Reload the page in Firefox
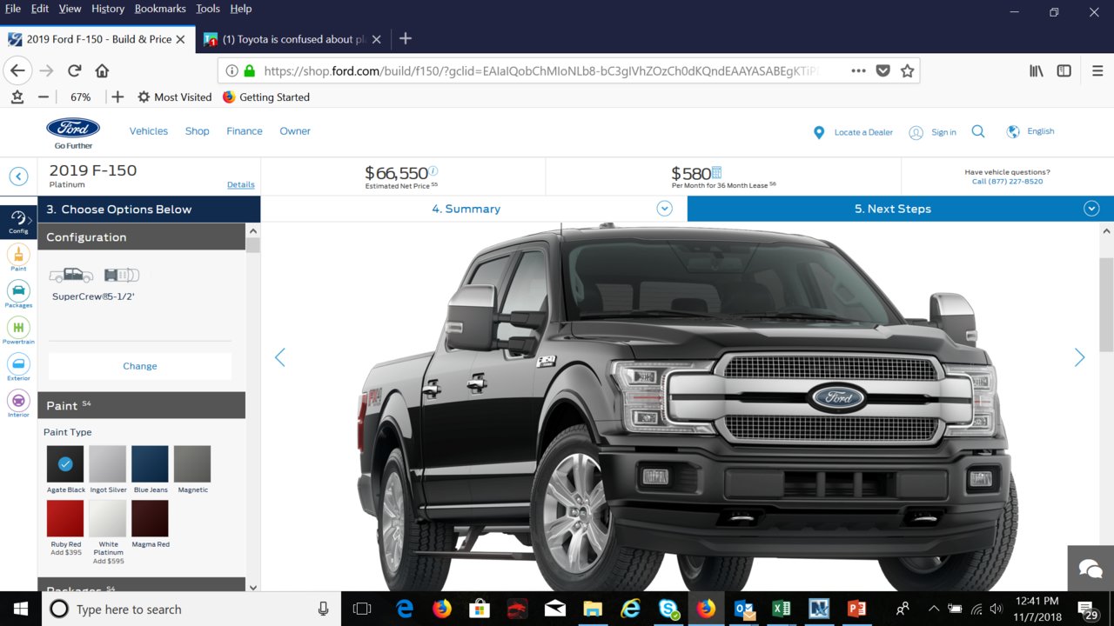This screenshot has height=626, width=1114. (75, 70)
